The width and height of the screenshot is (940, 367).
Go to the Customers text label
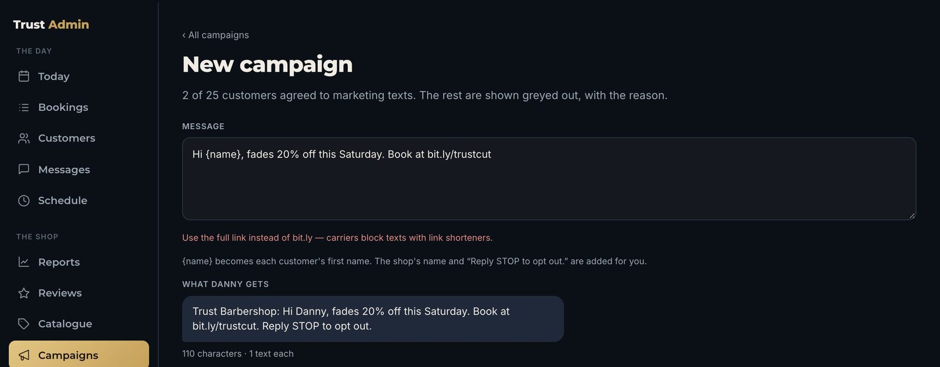(66, 138)
